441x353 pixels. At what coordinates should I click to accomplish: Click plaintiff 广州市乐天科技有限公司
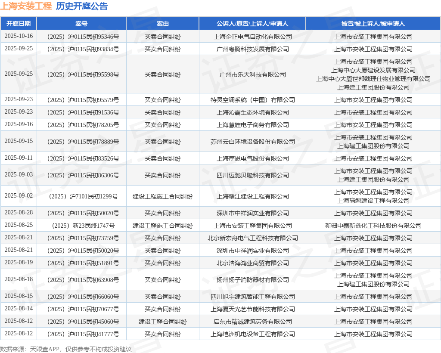pyautogui.click(x=252, y=74)
